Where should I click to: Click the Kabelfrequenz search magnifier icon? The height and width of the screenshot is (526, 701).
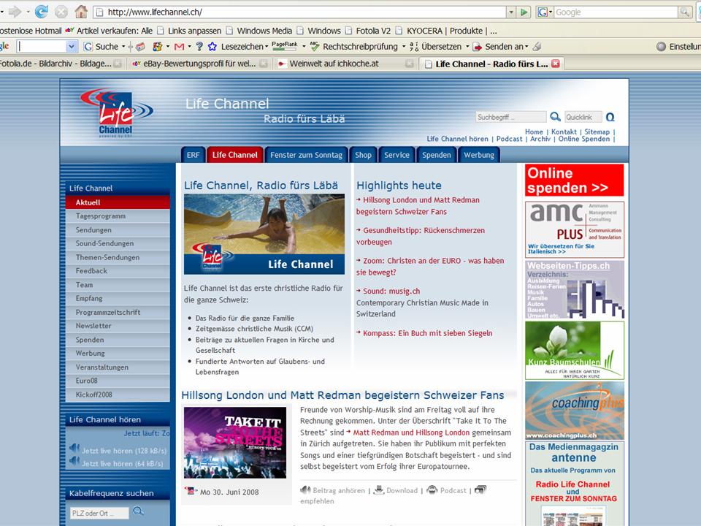(138, 511)
